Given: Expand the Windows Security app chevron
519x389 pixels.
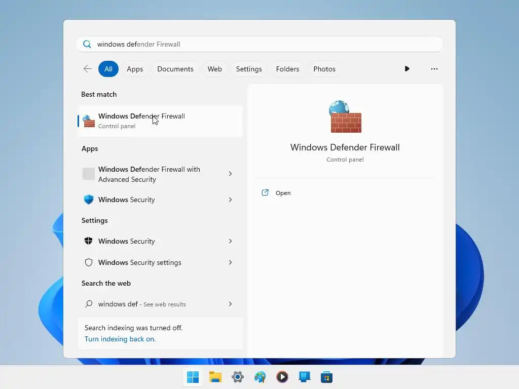Looking at the screenshot, I should (x=231, y=200).
